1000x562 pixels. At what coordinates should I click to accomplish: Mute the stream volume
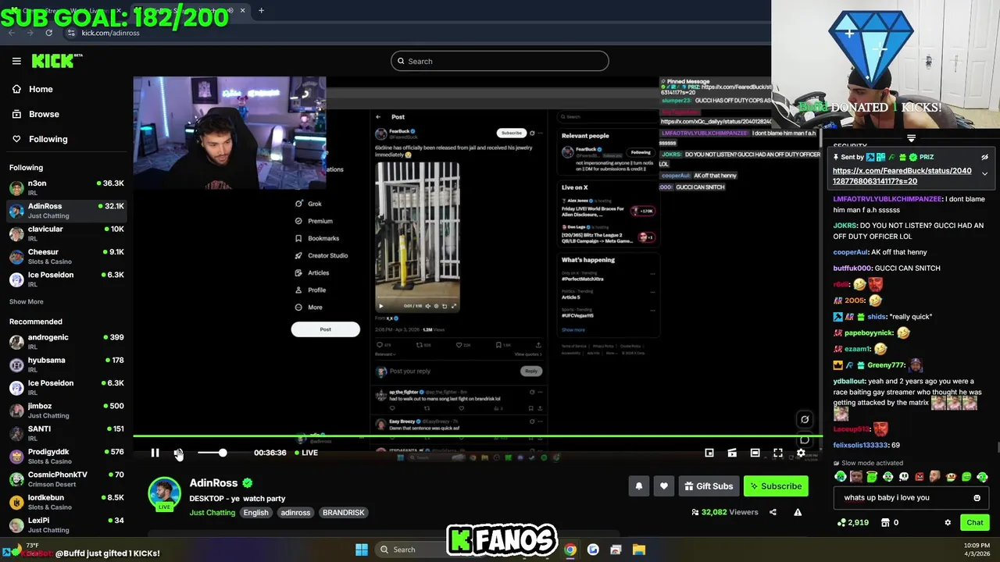click(178, 453)
